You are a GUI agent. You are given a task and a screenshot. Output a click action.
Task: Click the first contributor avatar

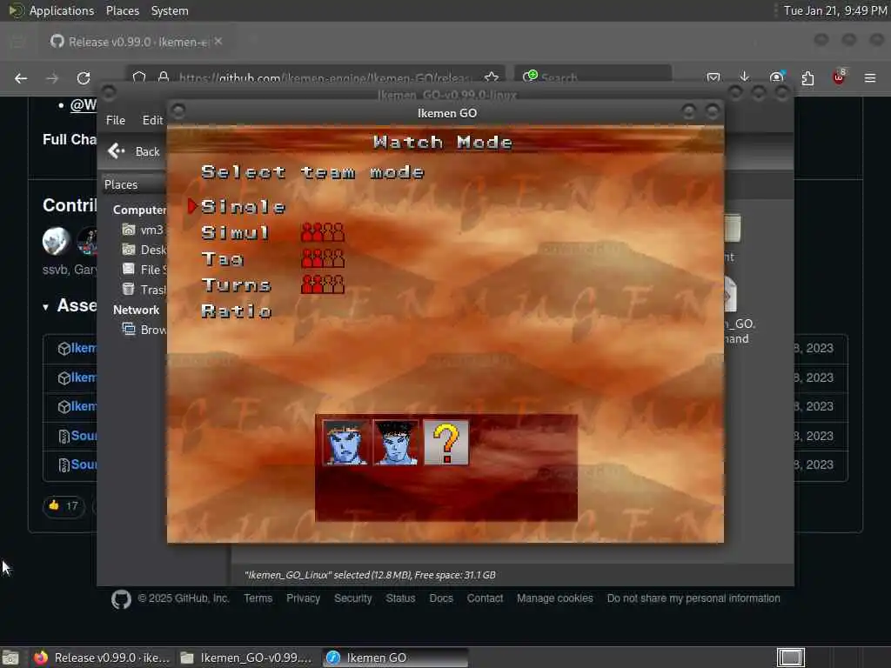click(56, 241)
